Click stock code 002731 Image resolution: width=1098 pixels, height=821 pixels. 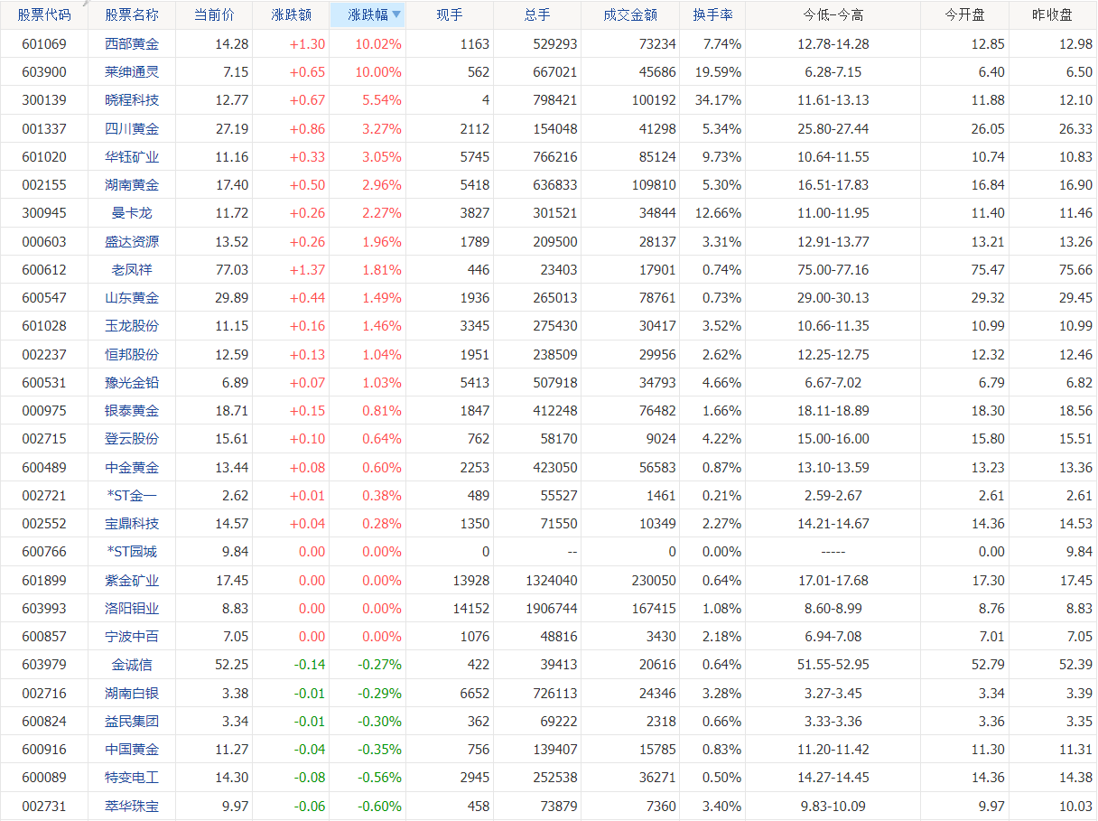click(44, 806)
